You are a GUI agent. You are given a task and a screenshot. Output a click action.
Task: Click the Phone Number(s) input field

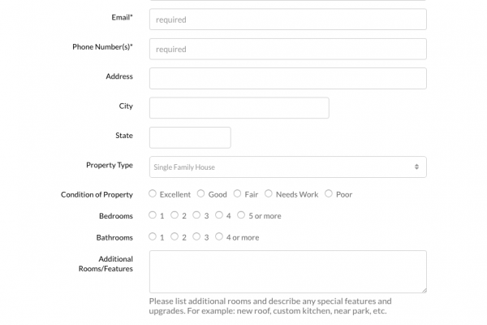tap(288, 49)
